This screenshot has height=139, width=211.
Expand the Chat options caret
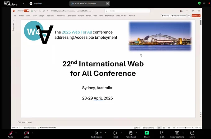click(x=121, y=133)
